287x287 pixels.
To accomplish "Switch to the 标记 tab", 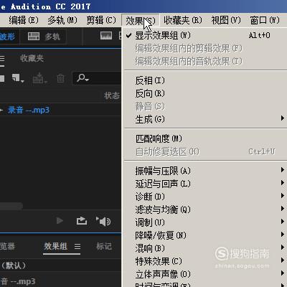I will [x=104, y=246].
